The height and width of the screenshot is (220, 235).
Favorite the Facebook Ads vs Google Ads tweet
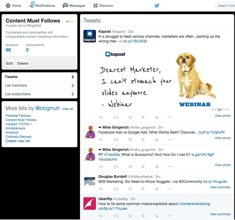[x=143, y=139]
